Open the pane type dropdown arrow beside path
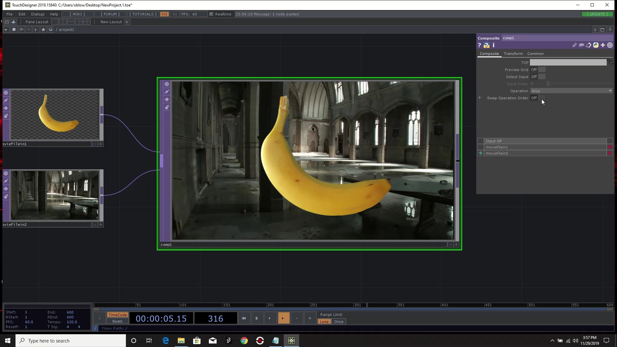Image resolution: width=617 pixels, height=347 pixels. [x=6, y=30]
